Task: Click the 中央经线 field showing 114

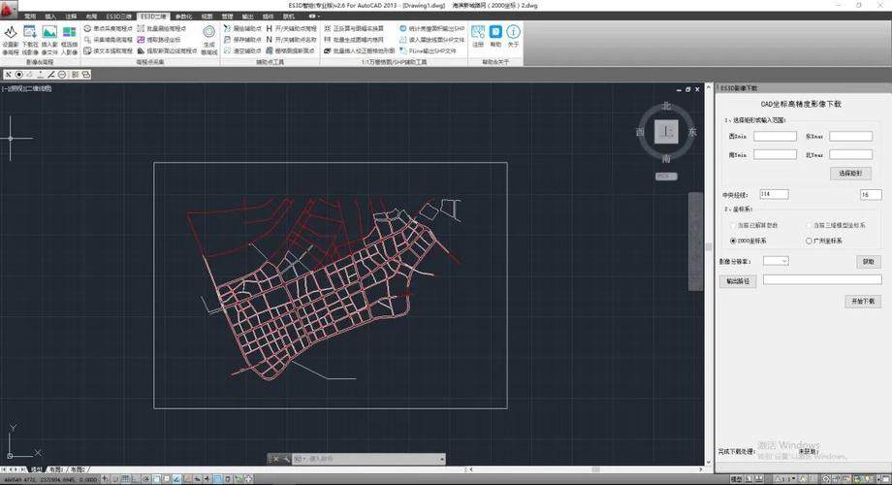Action: (774, 194)
